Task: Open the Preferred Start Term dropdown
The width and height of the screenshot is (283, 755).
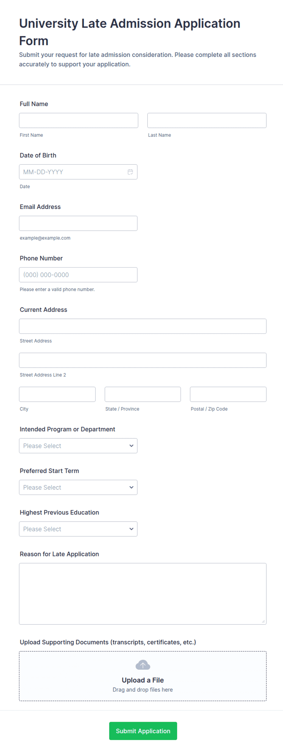Action: (78, 487)
